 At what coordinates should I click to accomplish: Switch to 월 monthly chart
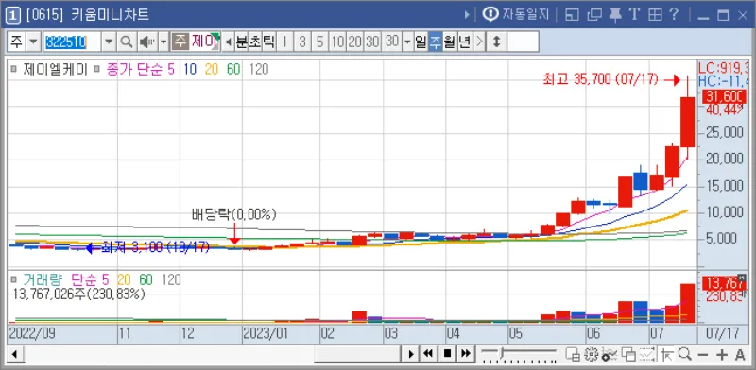[450, 42]
